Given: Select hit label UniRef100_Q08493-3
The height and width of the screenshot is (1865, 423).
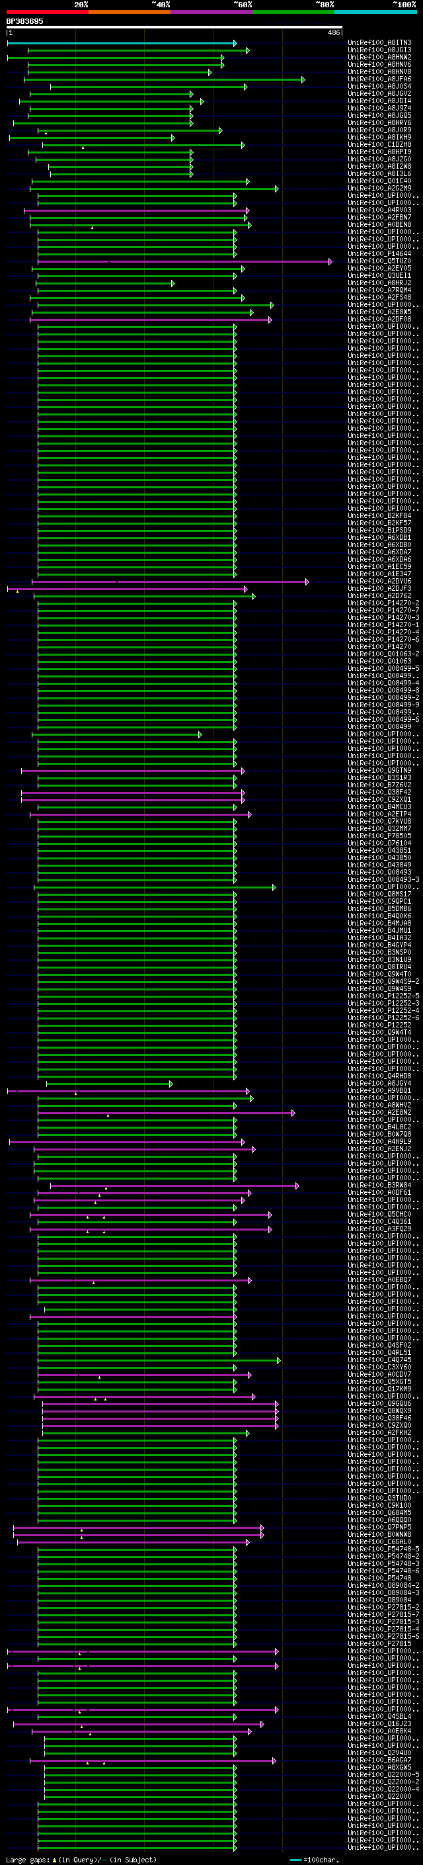Looking at the screenshot, I should [383, 880].
